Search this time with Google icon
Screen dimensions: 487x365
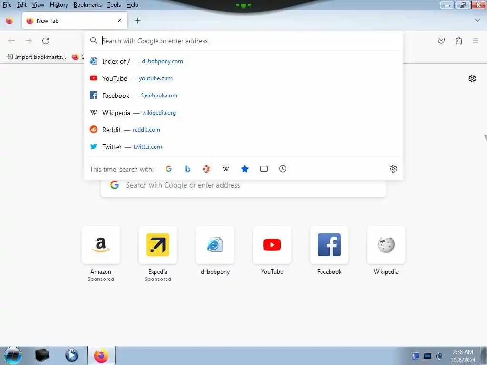tap(169, 169)
